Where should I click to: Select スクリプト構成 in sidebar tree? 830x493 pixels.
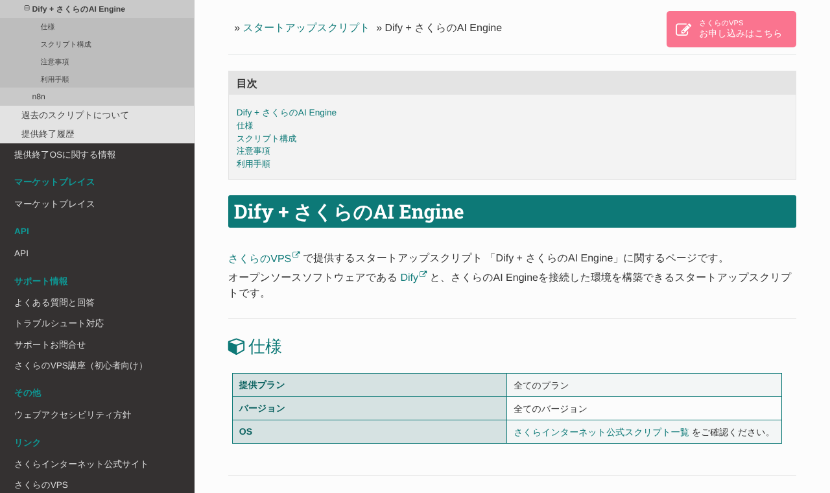coord(97,44)
